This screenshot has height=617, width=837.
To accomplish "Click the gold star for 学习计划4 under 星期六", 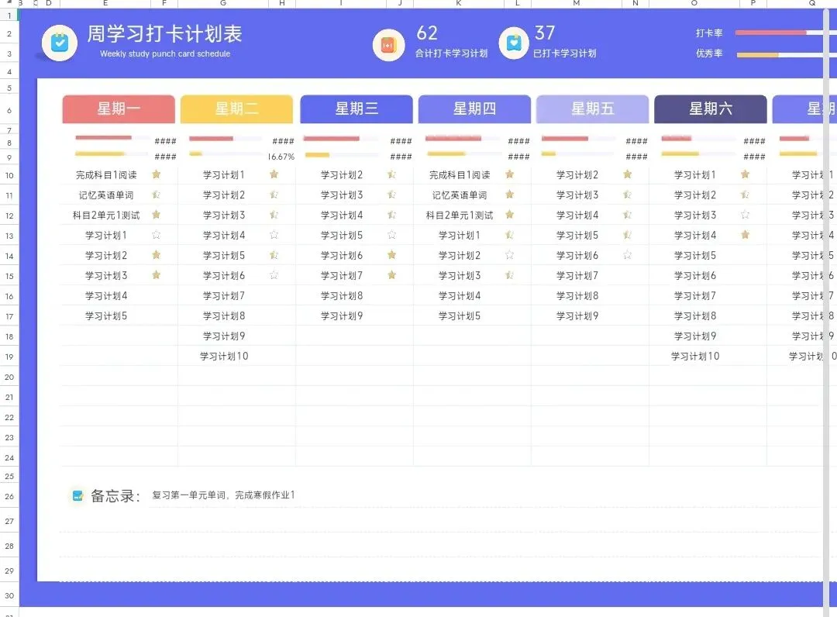I will click(746, 235).
